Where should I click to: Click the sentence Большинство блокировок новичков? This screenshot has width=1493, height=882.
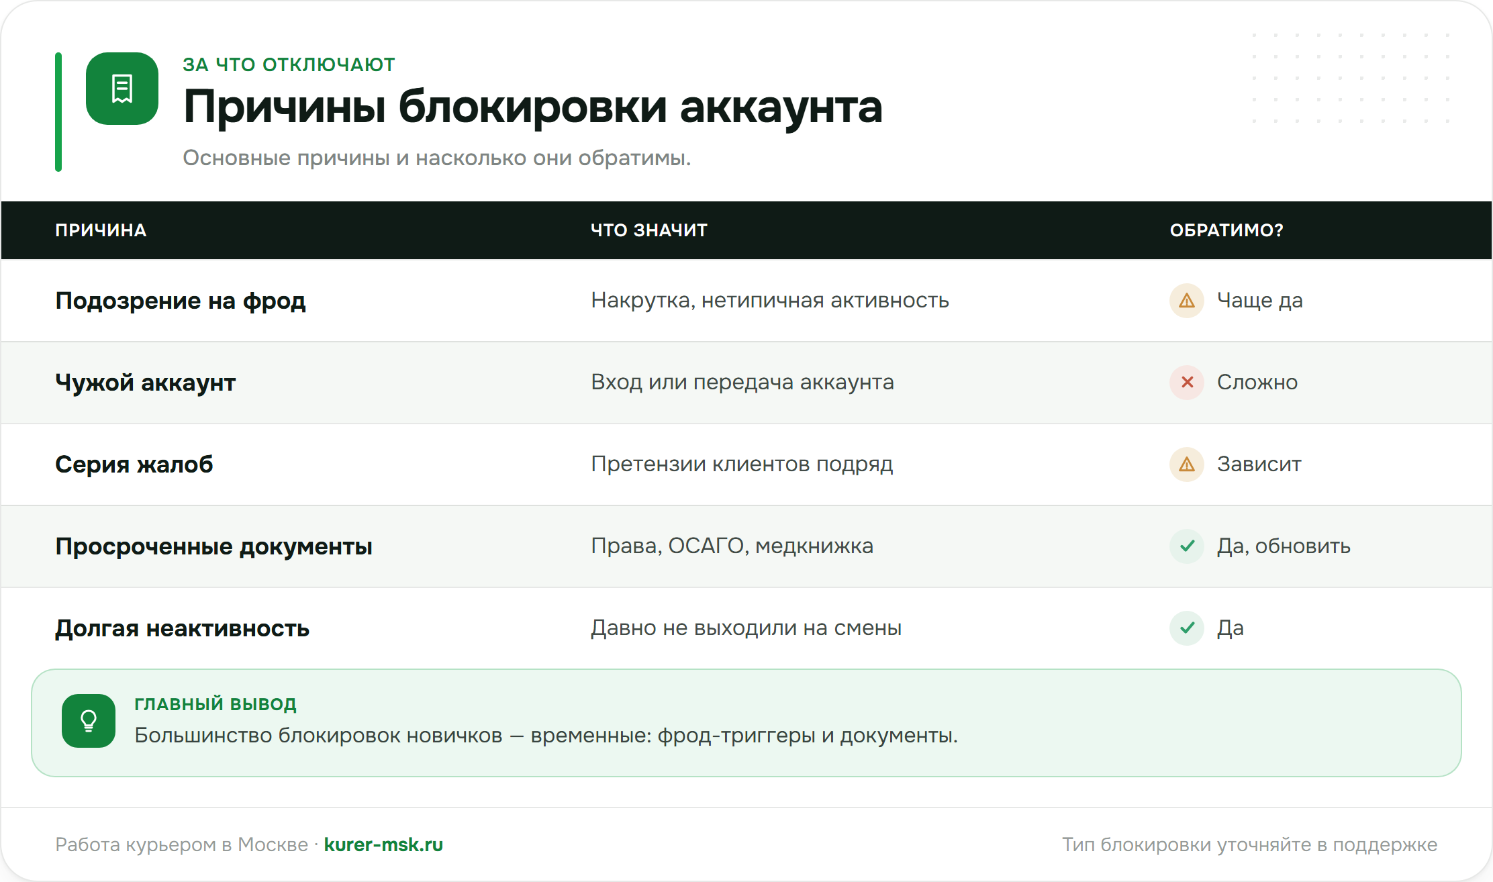[546, 736]
